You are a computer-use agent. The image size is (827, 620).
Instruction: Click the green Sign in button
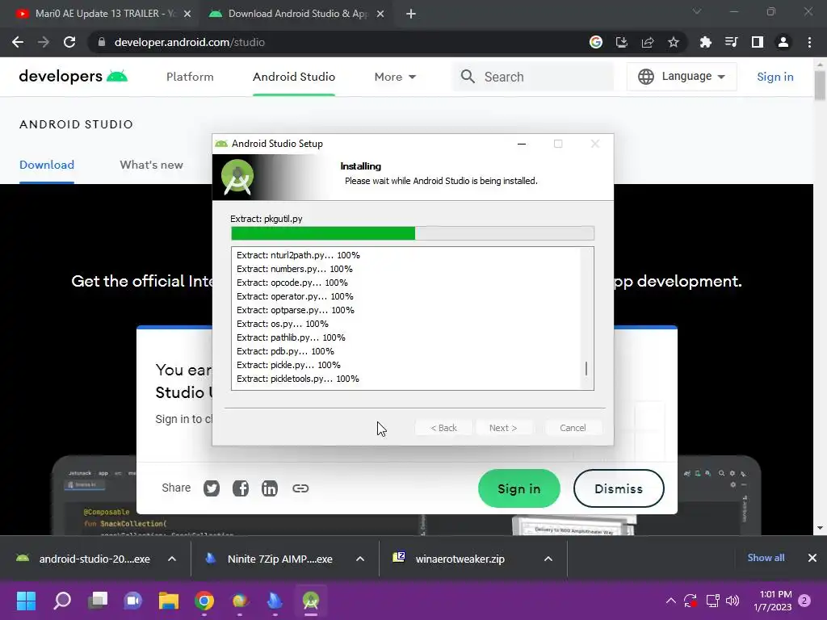click(519, 488)
